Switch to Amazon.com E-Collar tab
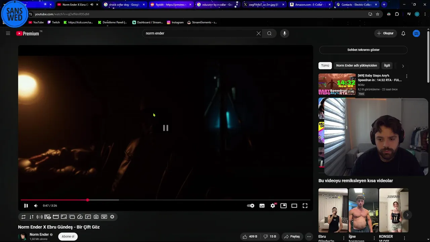 310,5
